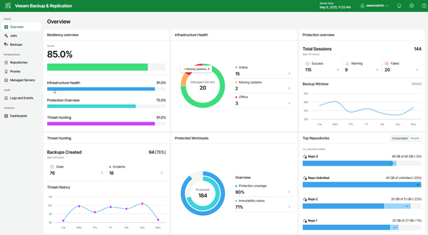Click the Repo 3 repository icon
Image resolution: width=428 pixels, height=235 pixels.
(x=305, y=157)
